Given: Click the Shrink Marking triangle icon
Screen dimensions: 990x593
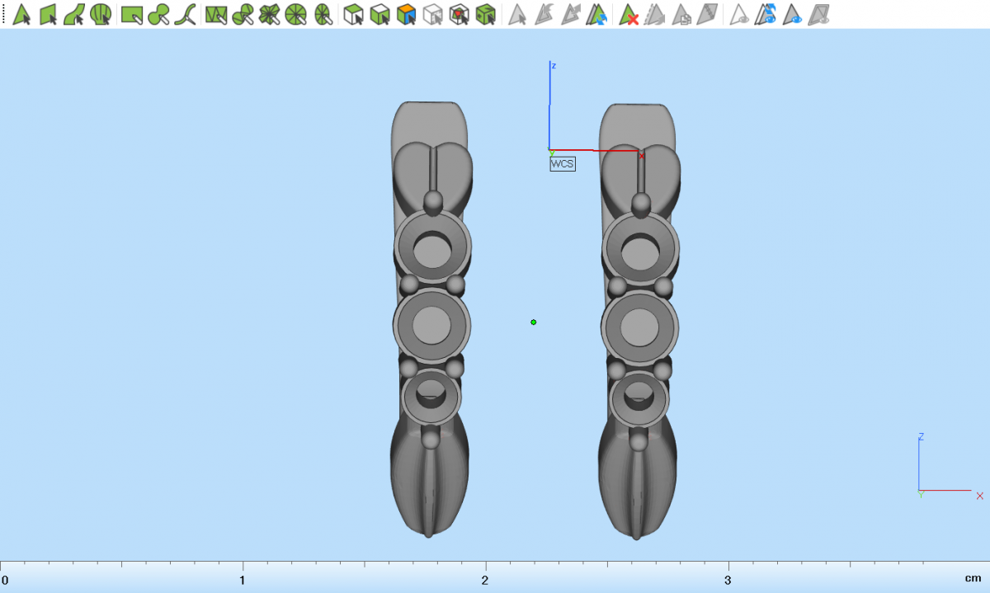Looking at the screenshot, I should click(x=544, y=14).
